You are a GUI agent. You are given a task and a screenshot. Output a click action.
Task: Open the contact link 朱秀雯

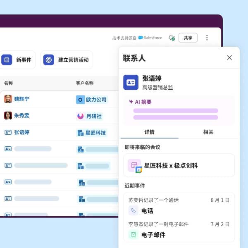[22, 116]
